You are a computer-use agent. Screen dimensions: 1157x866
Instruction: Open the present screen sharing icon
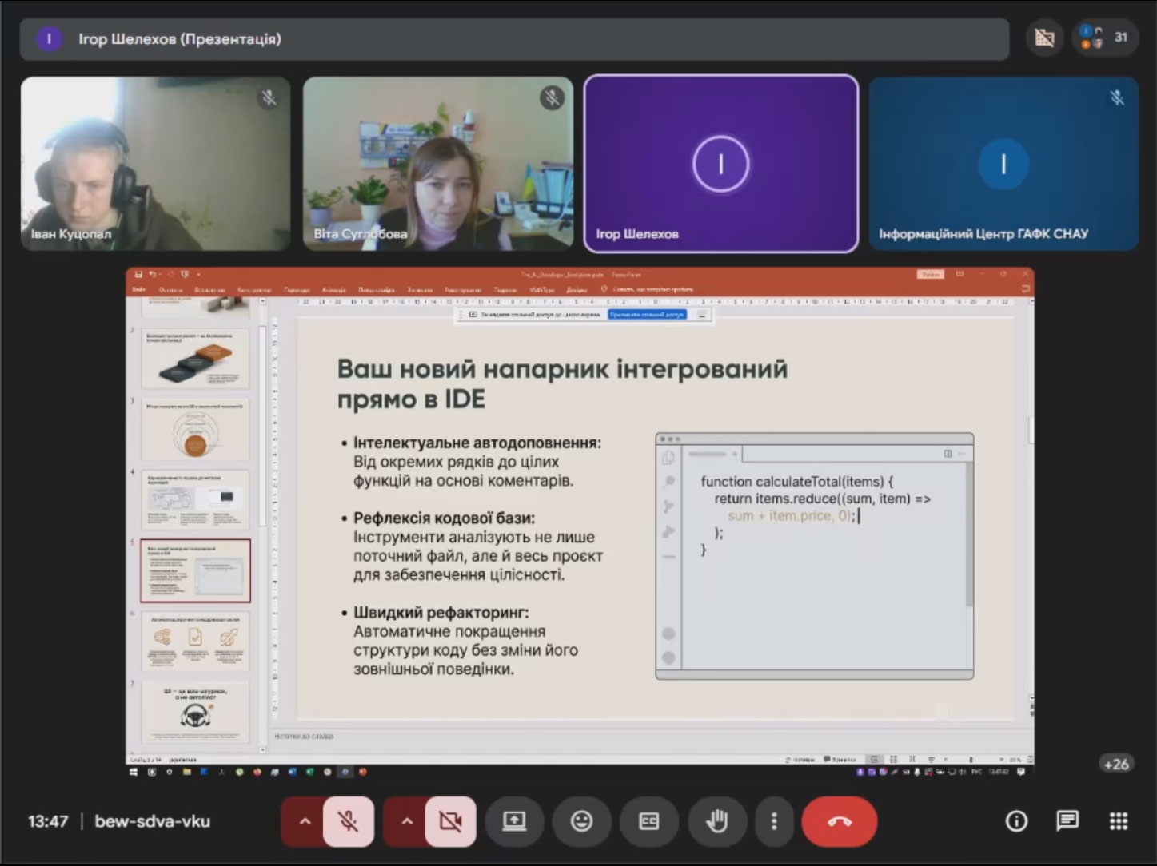[515, 821]
